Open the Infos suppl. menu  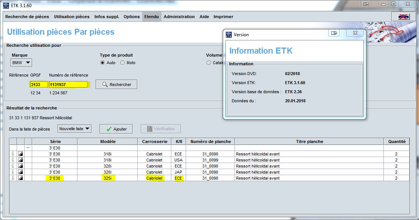107,17
